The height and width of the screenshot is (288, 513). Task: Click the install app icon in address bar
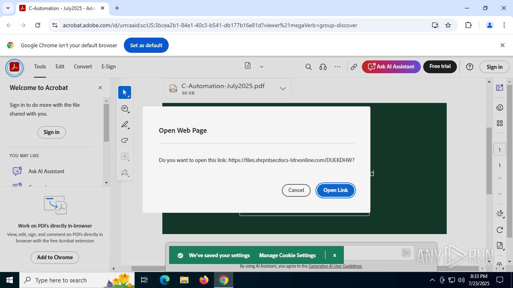tap(435, 25)
